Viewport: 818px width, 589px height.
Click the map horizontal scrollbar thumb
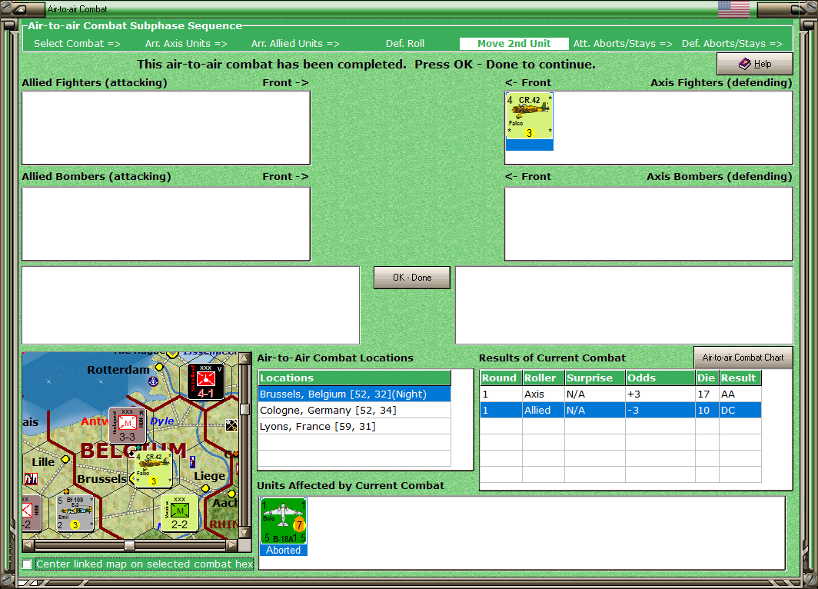coord(129,545)
